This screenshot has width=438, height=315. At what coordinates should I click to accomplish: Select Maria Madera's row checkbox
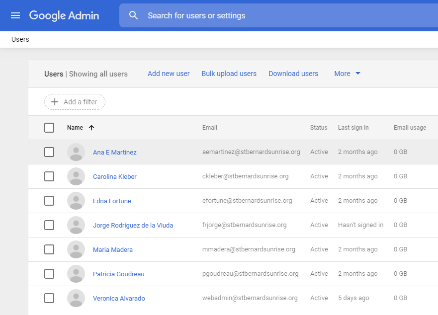coord(49,249)
